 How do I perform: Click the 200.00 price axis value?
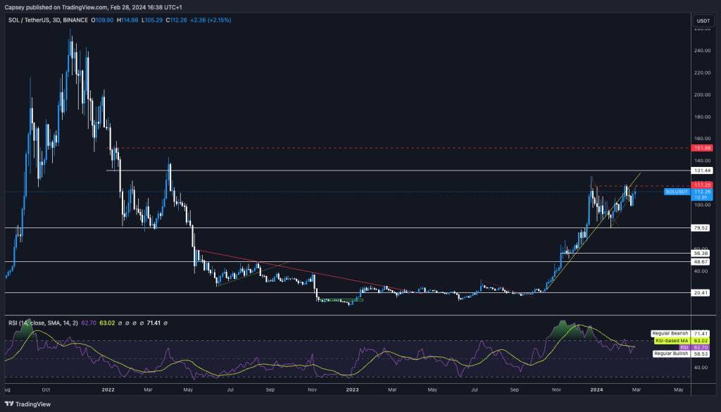coord(702,94)
